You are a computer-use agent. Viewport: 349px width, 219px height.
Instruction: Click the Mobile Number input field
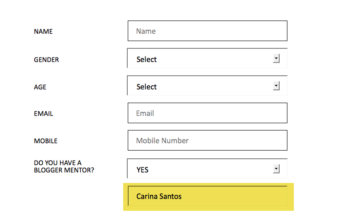click(207, 141)
